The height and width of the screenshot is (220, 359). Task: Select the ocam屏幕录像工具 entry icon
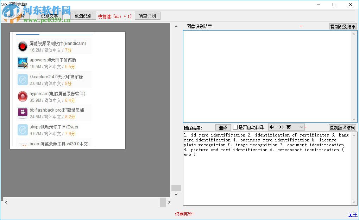(x=23, y=145)
